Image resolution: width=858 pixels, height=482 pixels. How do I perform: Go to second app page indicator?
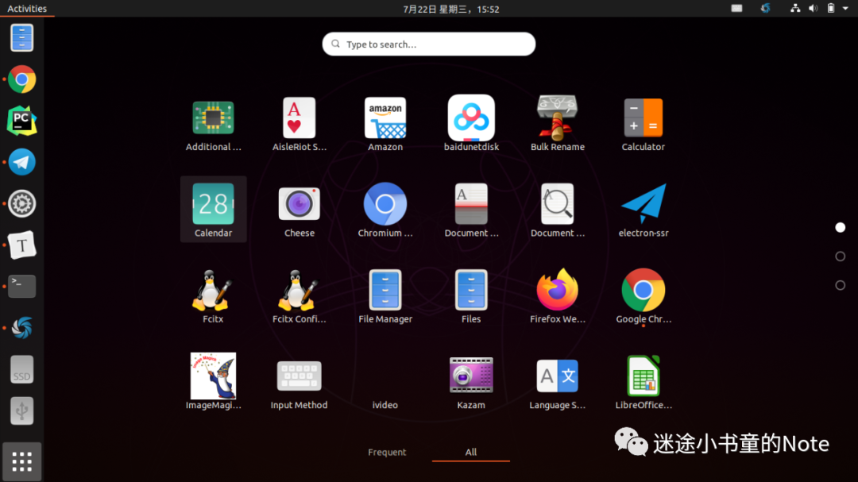click(840, 256)
